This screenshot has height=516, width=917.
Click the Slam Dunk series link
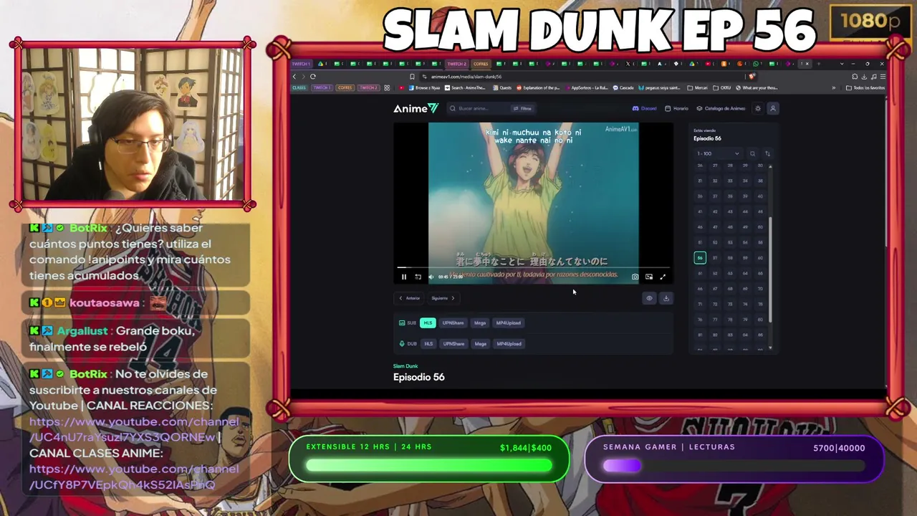pyautogui.click(x=405, y=366)
